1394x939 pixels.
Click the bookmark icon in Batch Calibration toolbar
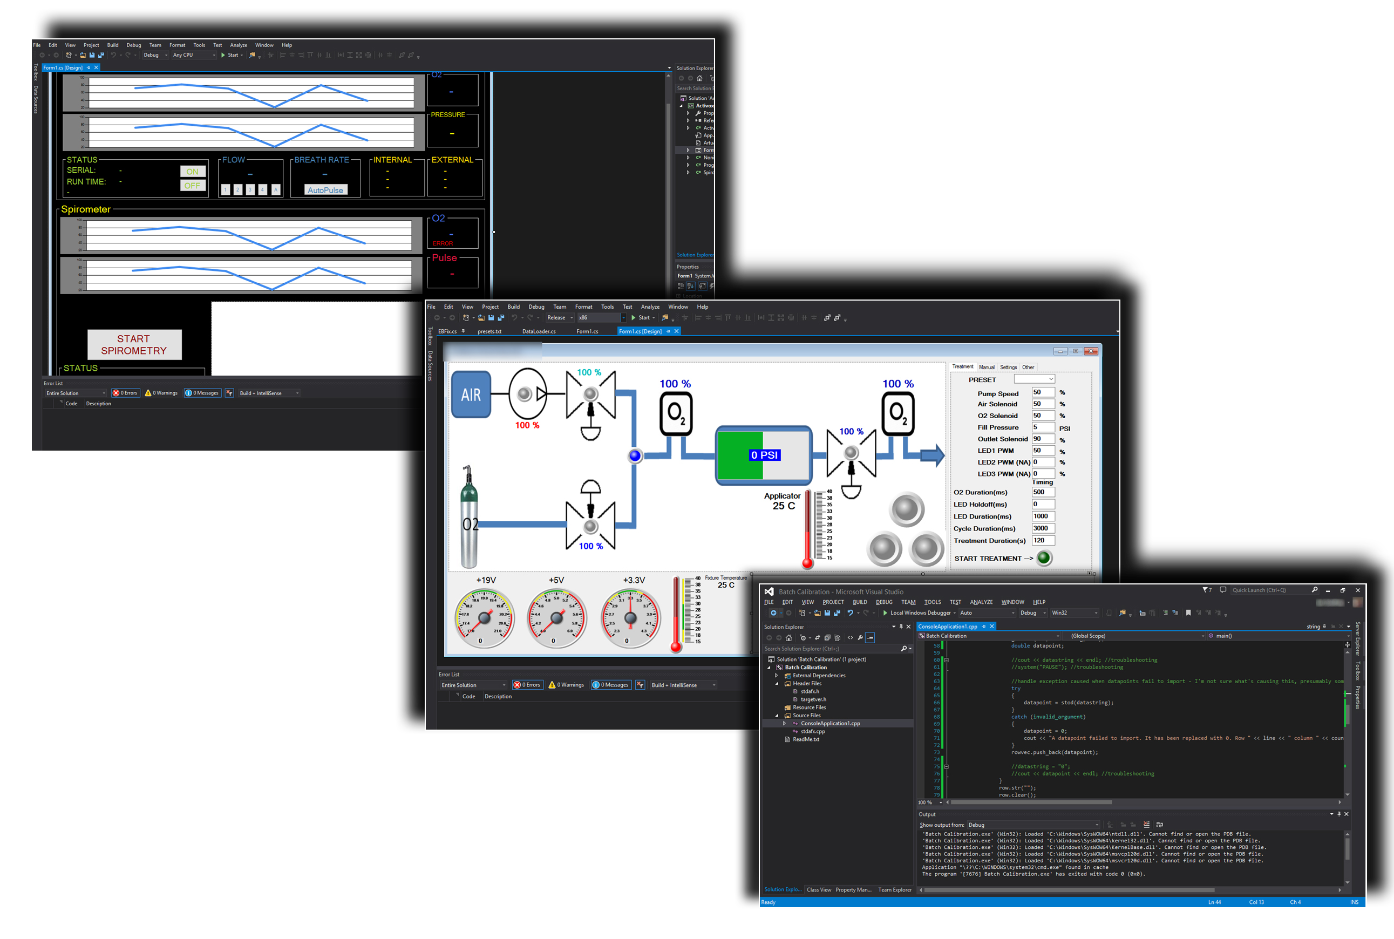pyautogui.click(x=1188, y=613)
